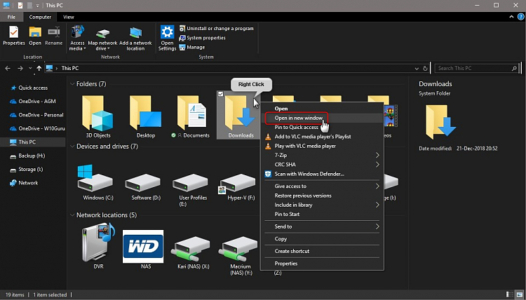The image size is (526, 300).
Task: Click the Help question mark icon
Action: (520, 17)
